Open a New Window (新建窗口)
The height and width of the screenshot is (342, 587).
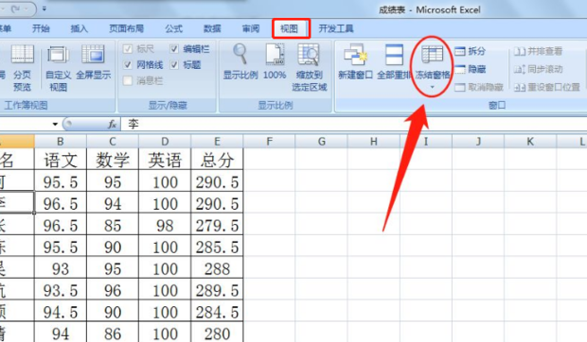pyautogui.click(x=355, y=62)
